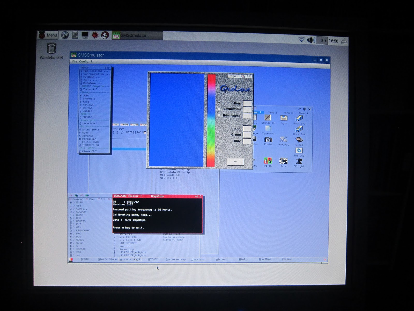Launch 8MB 060 icon
414x311 pixels.
click(x=299, y=152)
